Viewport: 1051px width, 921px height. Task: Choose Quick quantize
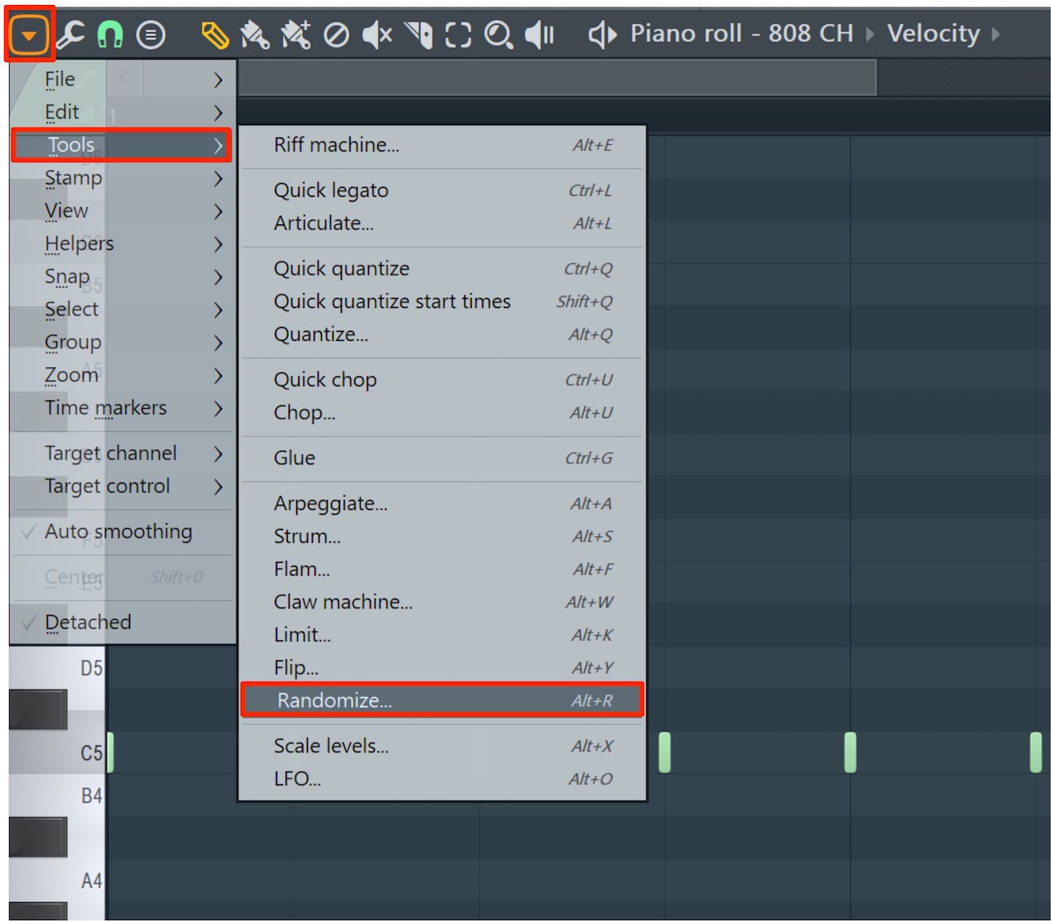(x=443, y=269)
